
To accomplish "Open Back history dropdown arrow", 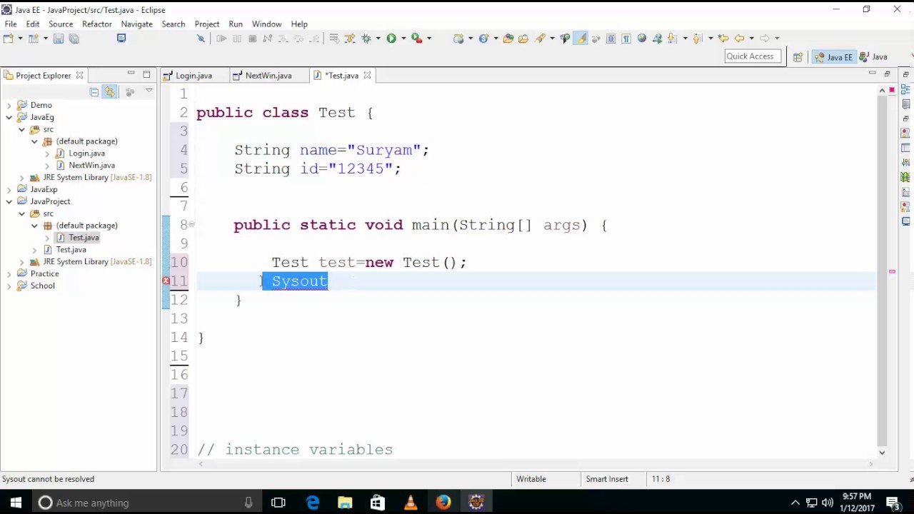I will point(751,39).
